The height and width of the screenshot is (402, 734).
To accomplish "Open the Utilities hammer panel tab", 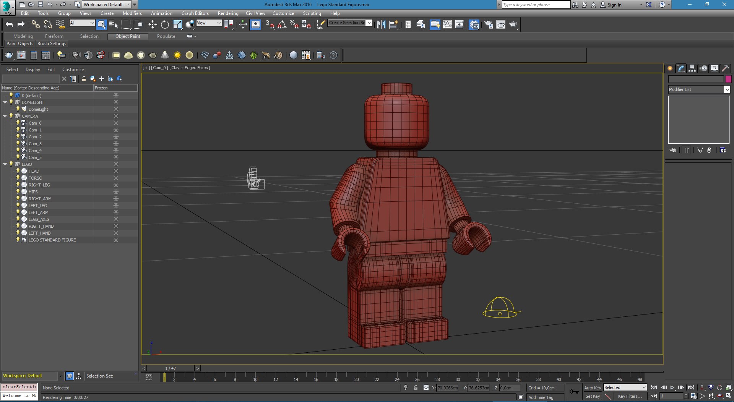I will tap(726, 68).
